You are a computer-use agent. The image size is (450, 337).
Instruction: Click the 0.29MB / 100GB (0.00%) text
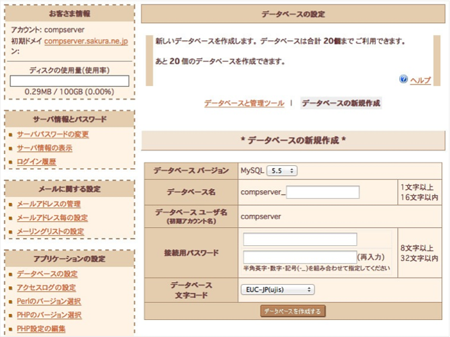coord(69,92)
